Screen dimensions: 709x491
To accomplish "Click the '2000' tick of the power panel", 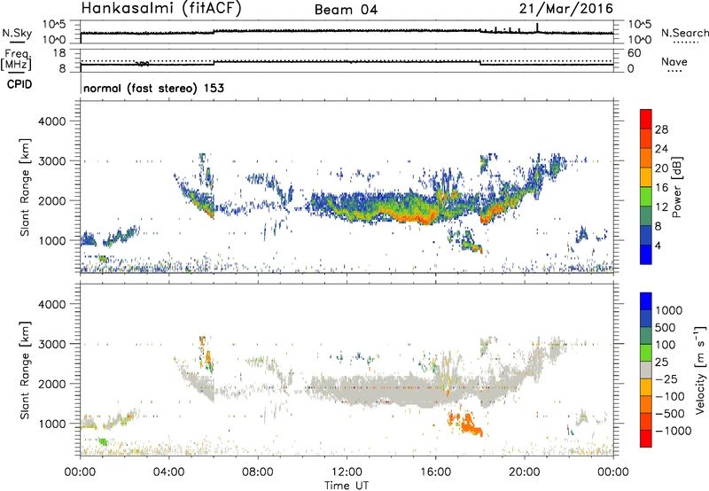I will pos(51,200).
